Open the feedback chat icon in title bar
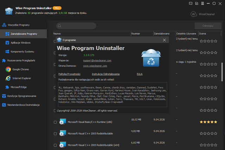Image resolution: width=225 pixels, height=150 pixels. coord(191,4)
